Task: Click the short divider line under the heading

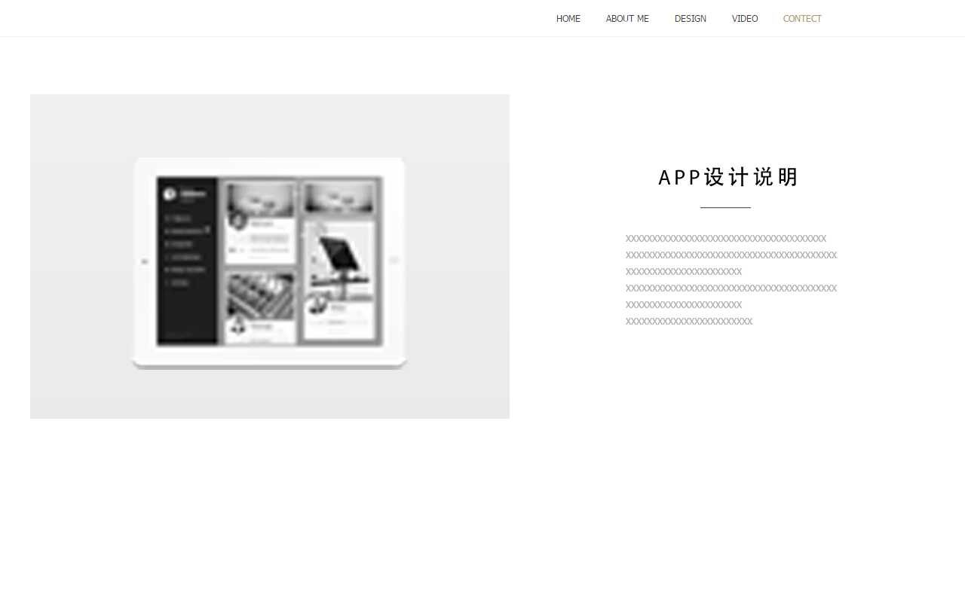Action: pos(725,207)
